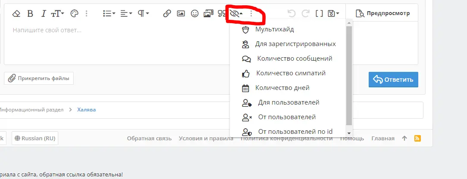This screenshot has width=467, height=179.
Task: Click the eraser remove formatting icon
Action: click(x=16, y=13)
